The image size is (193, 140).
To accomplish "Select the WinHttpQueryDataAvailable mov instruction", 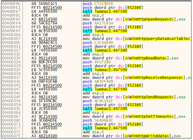I will click(137, 39).
